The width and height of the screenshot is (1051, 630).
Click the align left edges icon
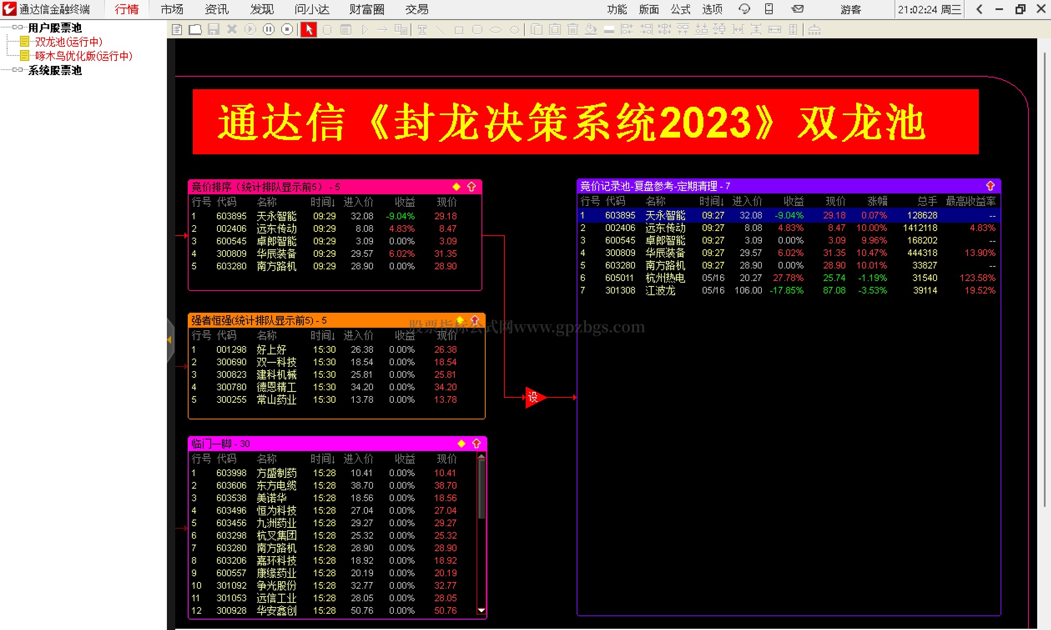pos(627,30)
